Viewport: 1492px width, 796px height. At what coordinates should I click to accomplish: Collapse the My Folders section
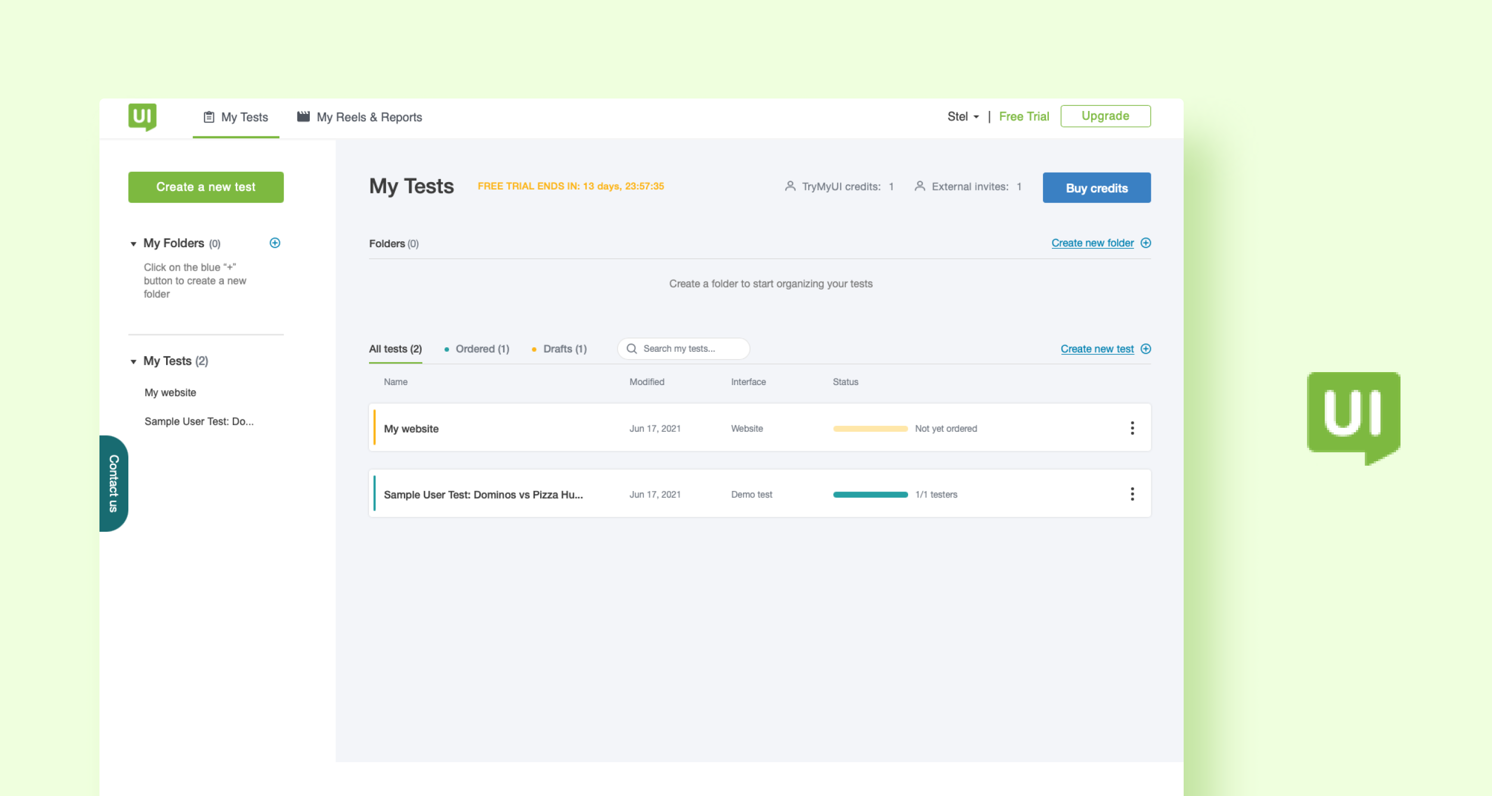click(x=133, y=243)
